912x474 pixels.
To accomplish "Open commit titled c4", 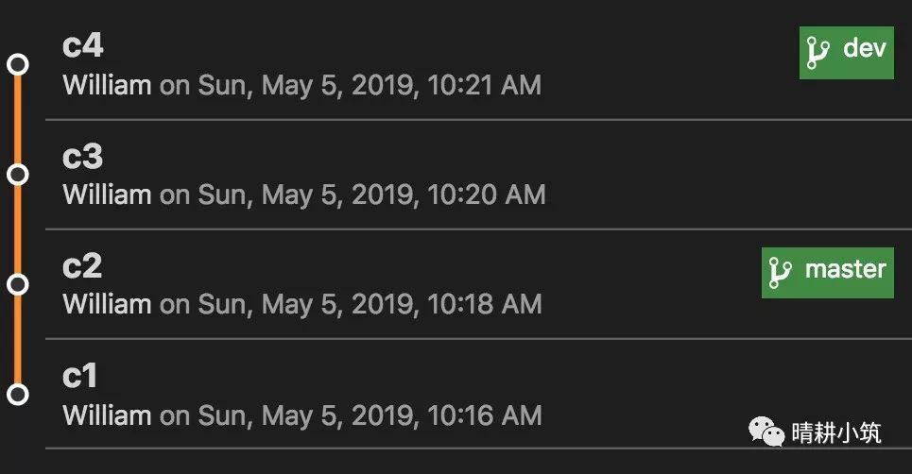I will coord(83,46).
